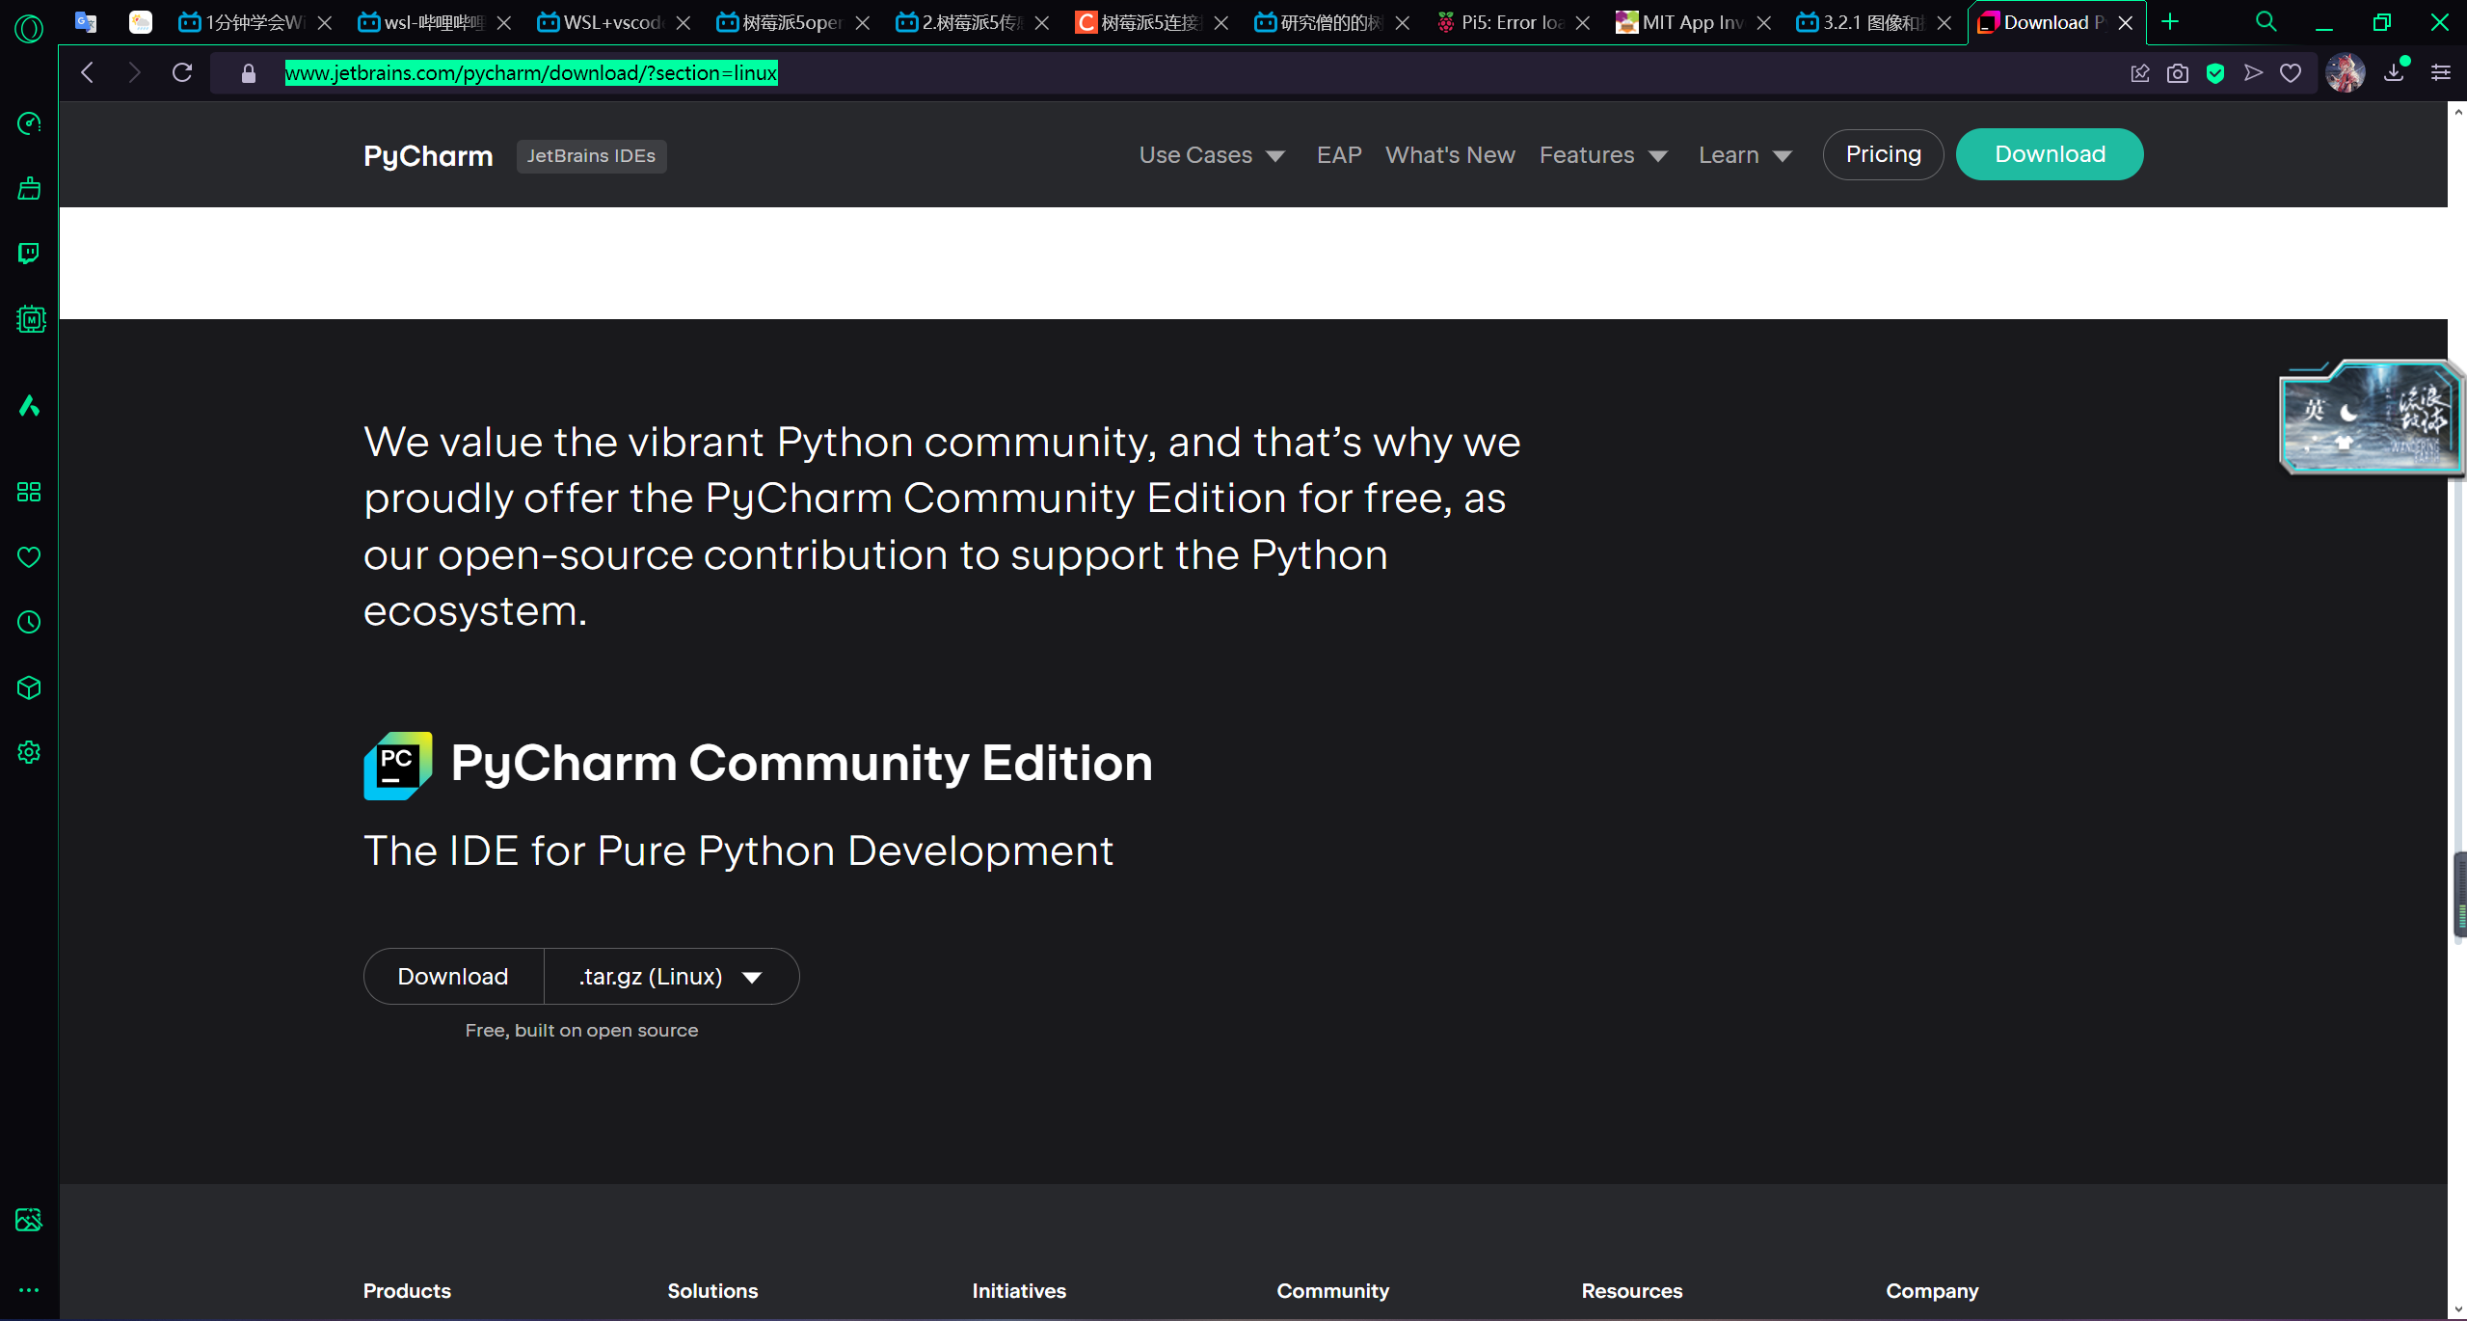Screen dimensions: 2467x1321
Task: Go back to the previous page
Action: pyautogui.click(x=88, y=72)
